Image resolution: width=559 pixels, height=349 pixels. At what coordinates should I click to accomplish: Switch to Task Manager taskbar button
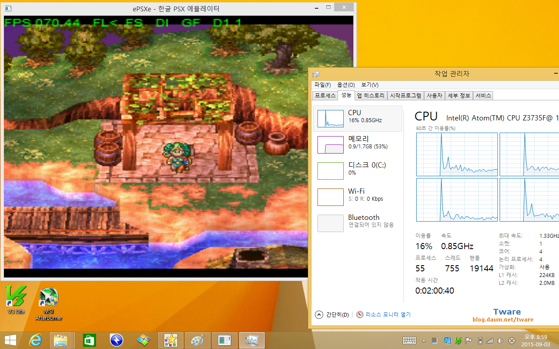click(x=252, y=340)
